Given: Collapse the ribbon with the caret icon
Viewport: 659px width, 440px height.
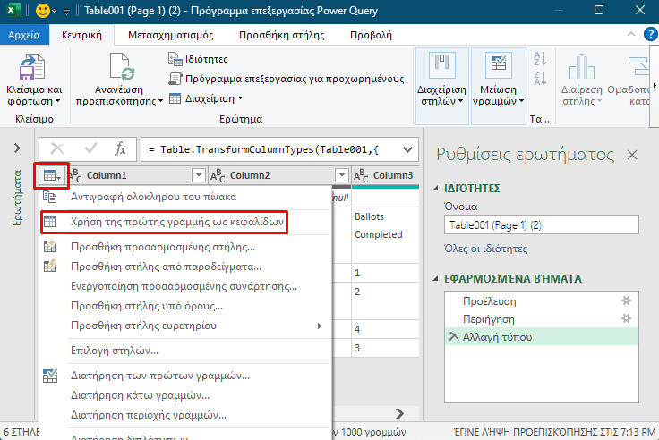Looking at the screenshot, I should 631,34.
